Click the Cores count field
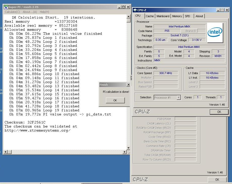232x184 pixels. click(x=197, y=97)
